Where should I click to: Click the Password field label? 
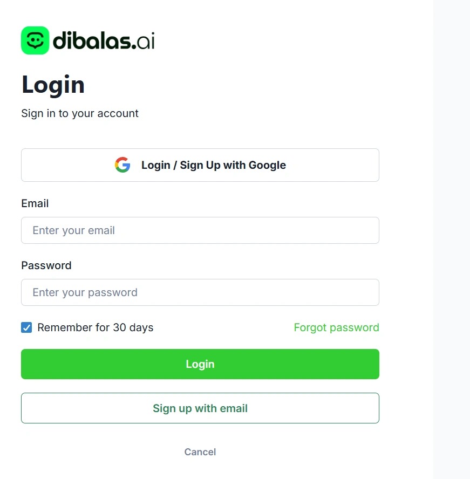click(46, 265)
